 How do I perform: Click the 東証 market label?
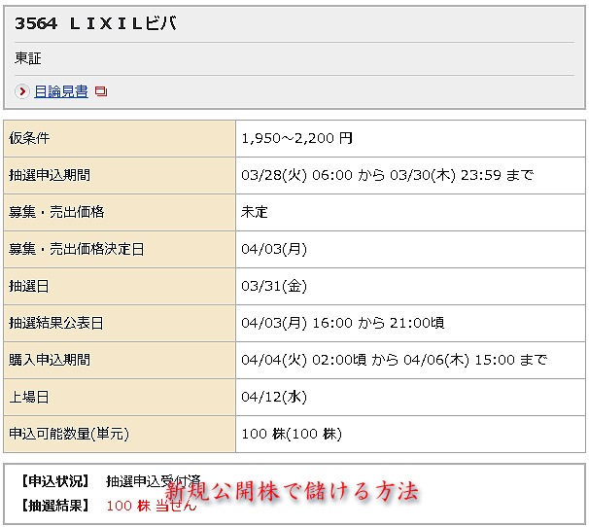(28, 58)
